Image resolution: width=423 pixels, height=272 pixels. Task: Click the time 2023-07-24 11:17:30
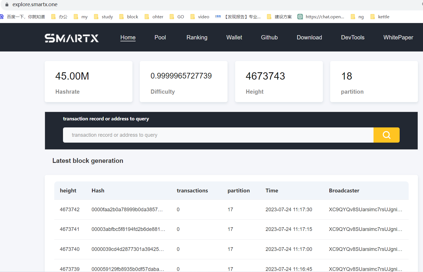click(289, 210)
